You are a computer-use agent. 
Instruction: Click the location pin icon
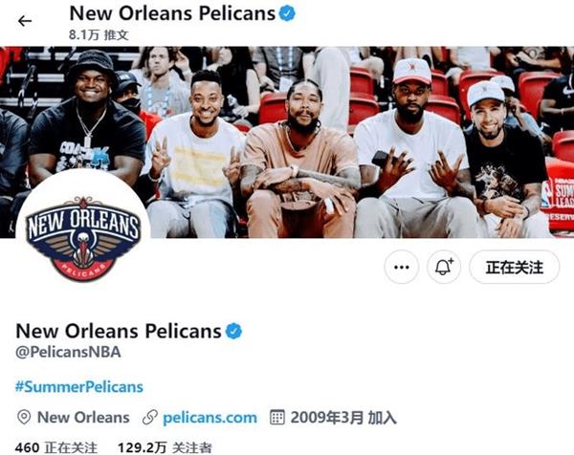pos(24,418)
